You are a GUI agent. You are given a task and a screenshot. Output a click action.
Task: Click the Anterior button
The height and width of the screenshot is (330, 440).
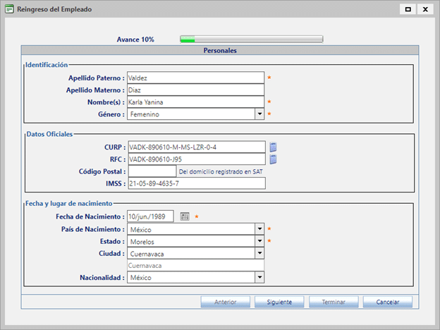pyautogui.click(x=225, y=302)
